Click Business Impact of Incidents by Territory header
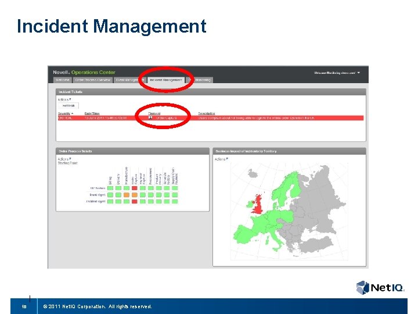Viewport: 418px width, 314px height. pos(289,151)
